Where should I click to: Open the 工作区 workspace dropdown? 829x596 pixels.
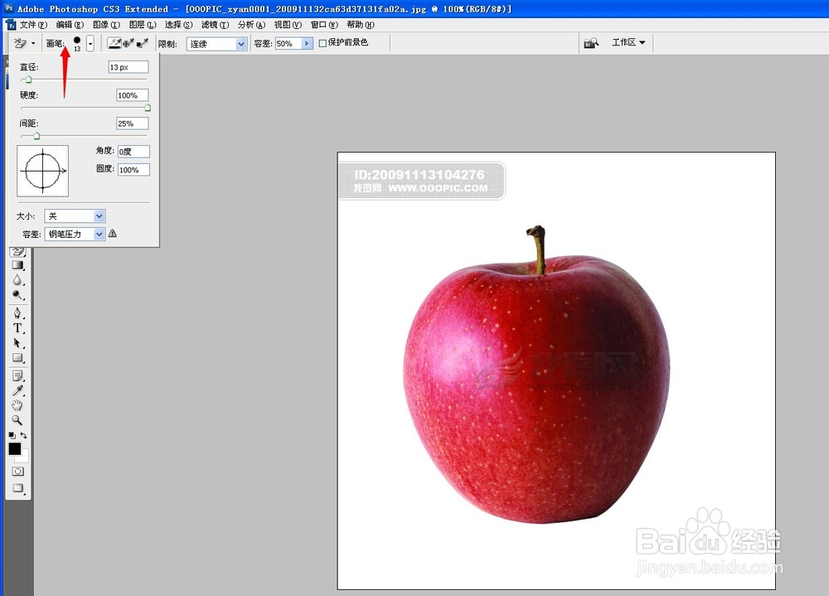click(x=628, y=42)
